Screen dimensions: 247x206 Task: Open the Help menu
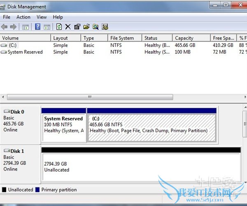[58, 17]
